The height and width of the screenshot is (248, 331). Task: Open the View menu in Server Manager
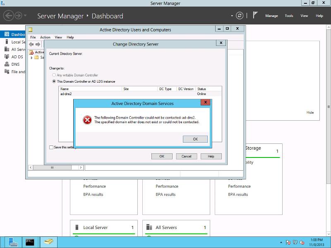tap(304, 16)
